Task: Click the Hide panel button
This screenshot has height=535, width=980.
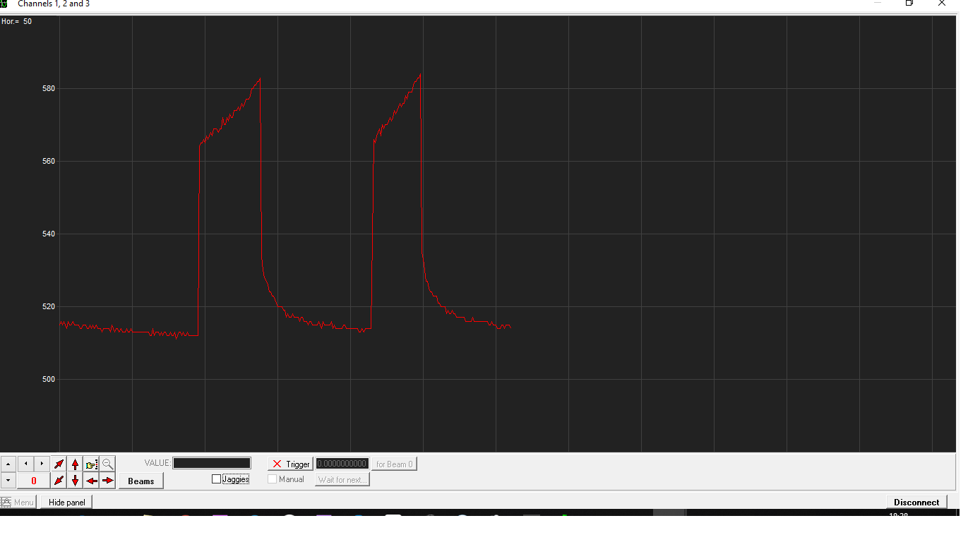Action: pyautogui.click(x=66, y=503)
